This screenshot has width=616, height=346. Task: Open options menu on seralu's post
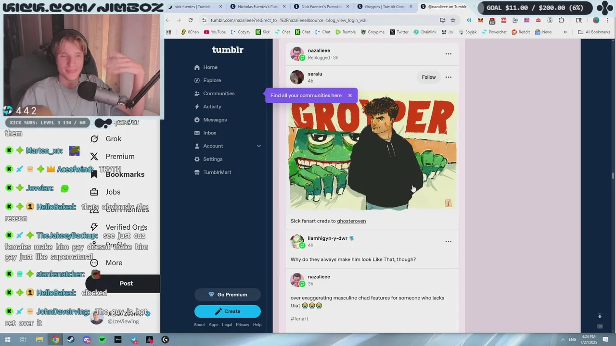click(449, 77)
